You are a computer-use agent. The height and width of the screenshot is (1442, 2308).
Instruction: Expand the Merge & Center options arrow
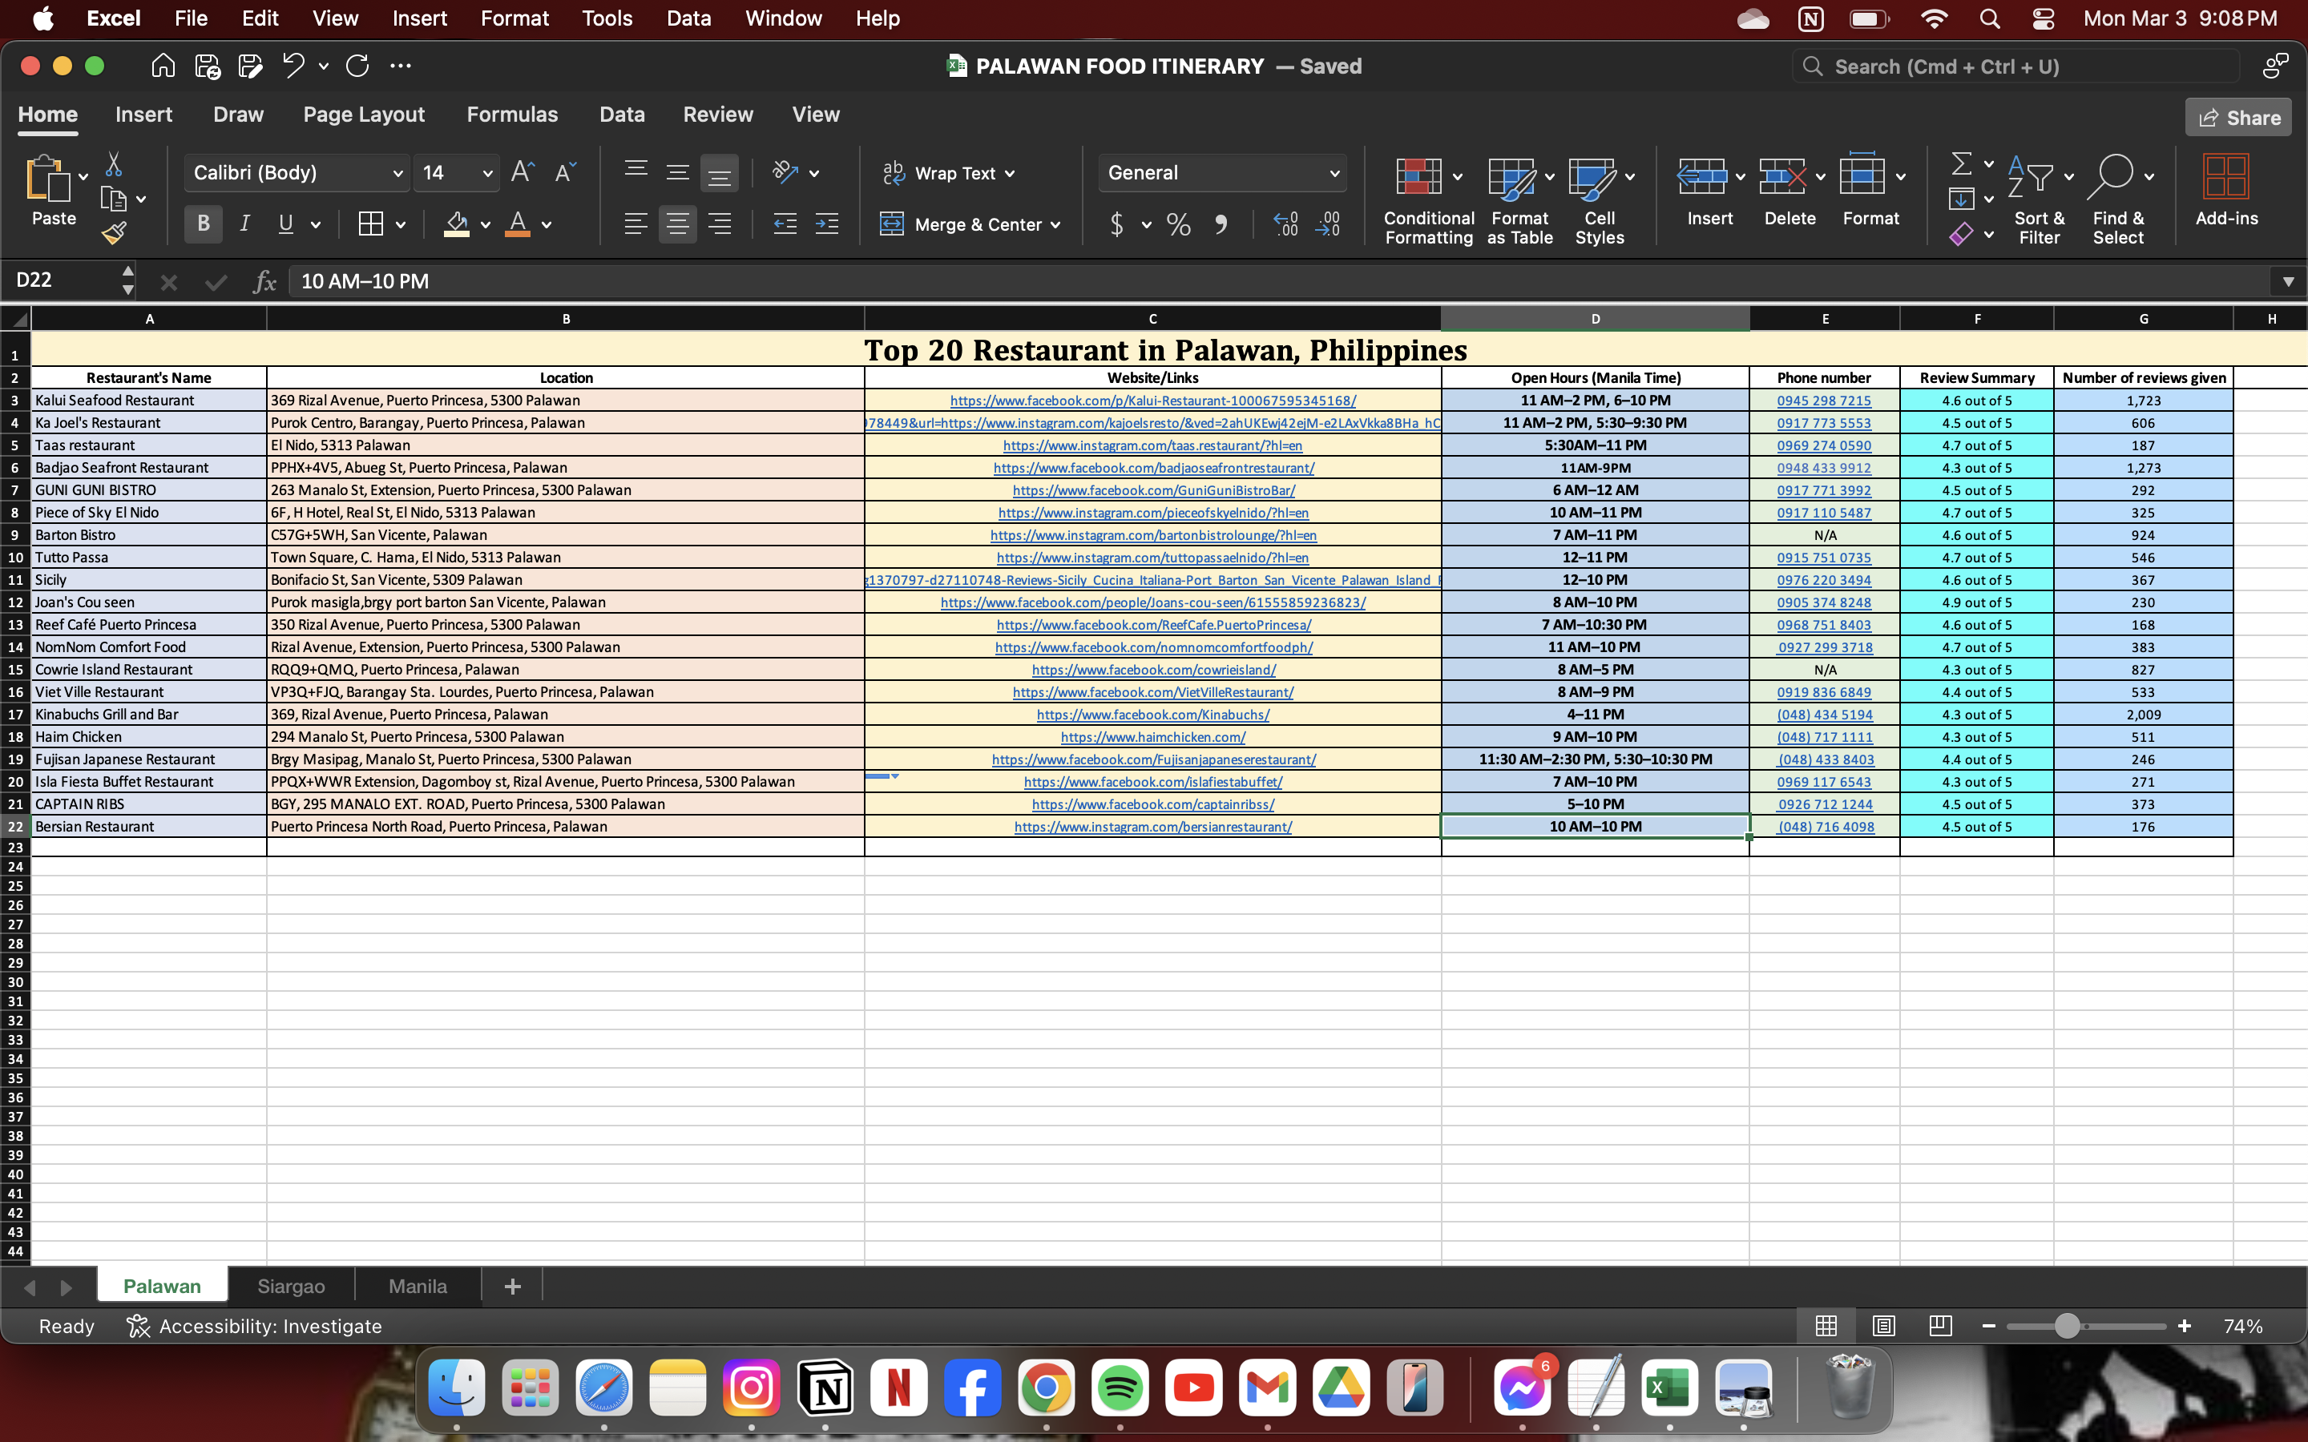[x=1055, y=225]
